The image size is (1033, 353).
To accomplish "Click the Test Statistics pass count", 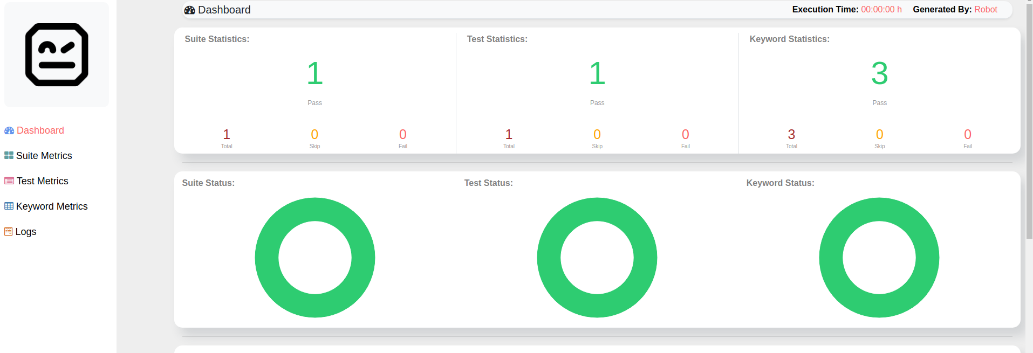I will pyautogui.click(x=597, y=73).
